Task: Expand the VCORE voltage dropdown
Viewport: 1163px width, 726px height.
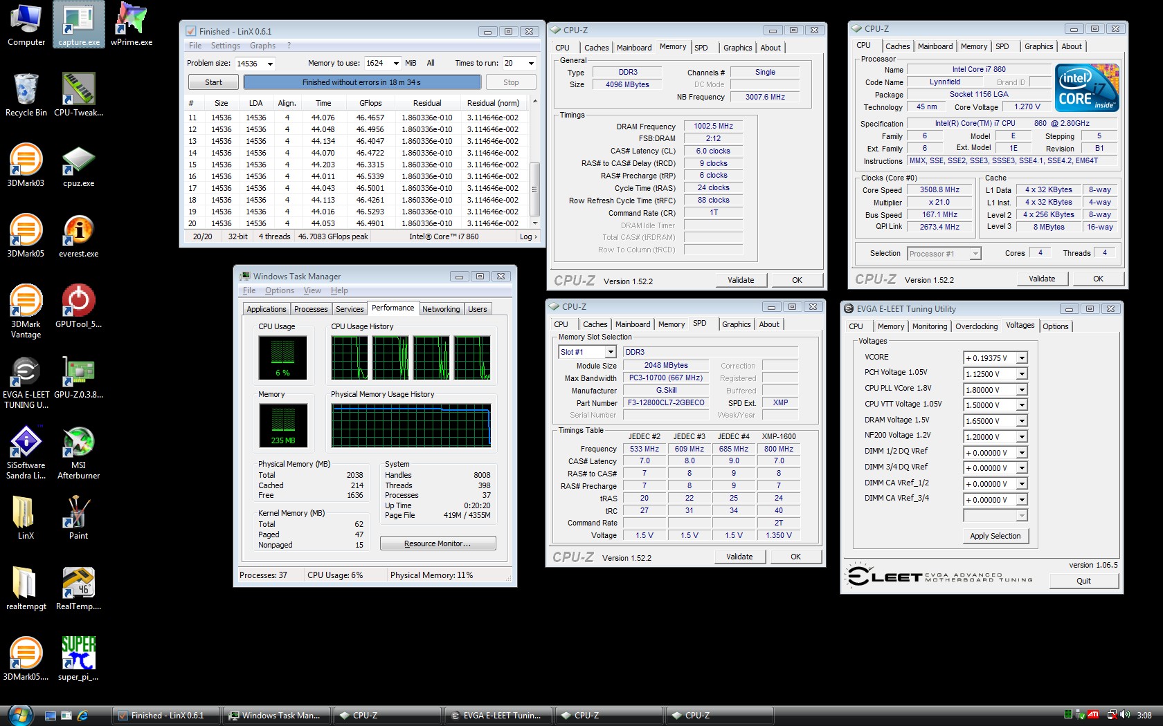Action: tap(1022, 358)
